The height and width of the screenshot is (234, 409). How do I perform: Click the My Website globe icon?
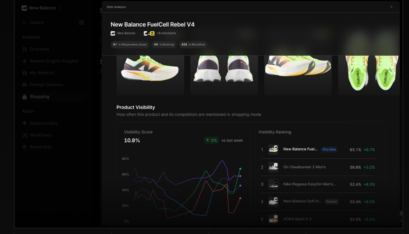click(x=24, y=73)
